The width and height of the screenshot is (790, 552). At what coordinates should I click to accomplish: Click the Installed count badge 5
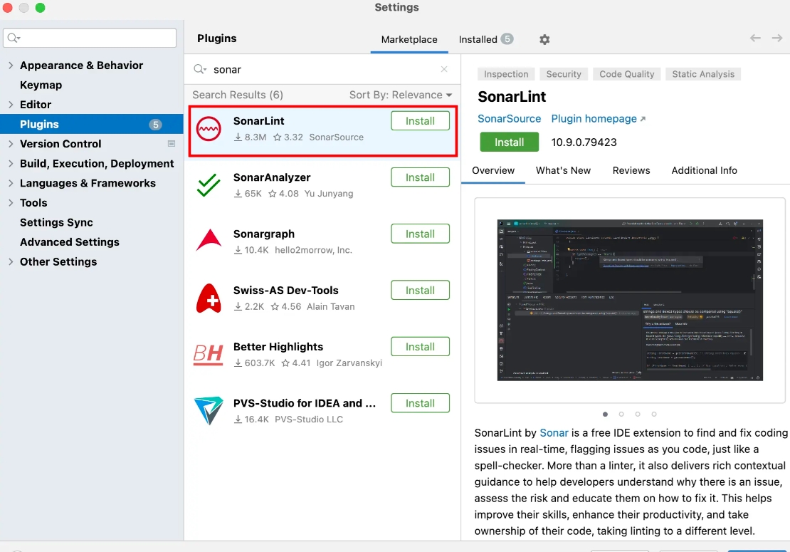507,38
